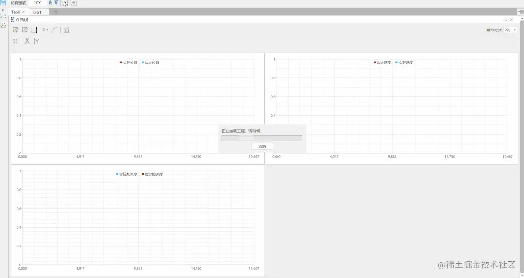Click the start simulation play icon
Viewport: 524px width, 278px height.
65,3
